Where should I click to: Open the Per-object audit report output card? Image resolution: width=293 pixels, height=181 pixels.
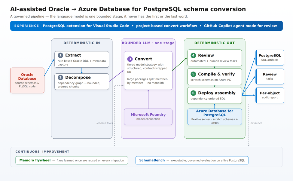(270, 95)
